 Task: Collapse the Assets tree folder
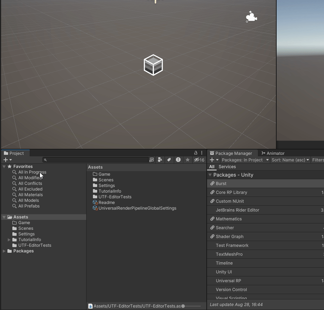(x=4, y=217)
